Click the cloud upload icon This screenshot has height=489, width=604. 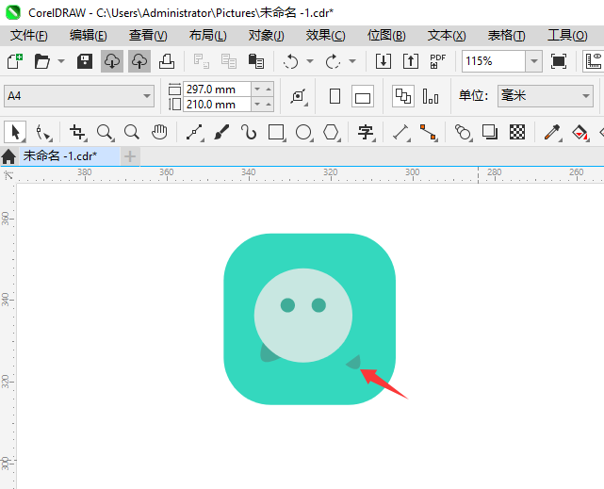pos(139,61)
